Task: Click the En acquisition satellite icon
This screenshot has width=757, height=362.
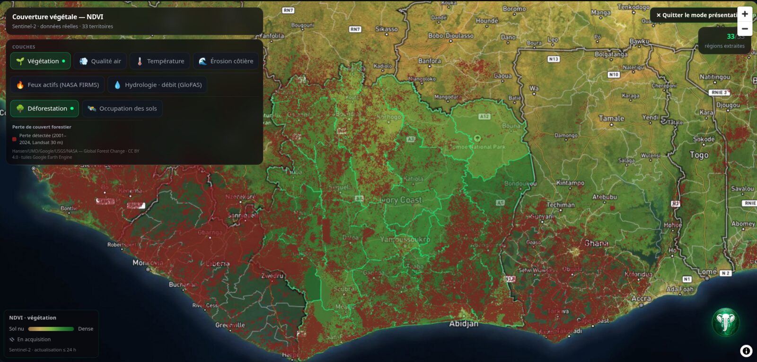Action: (x=12, y=339)
